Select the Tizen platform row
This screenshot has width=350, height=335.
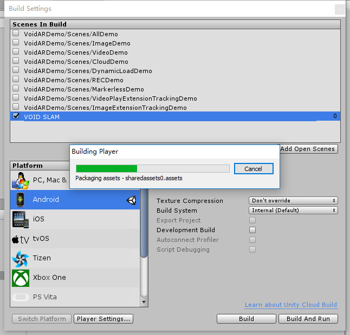(75, 258)
